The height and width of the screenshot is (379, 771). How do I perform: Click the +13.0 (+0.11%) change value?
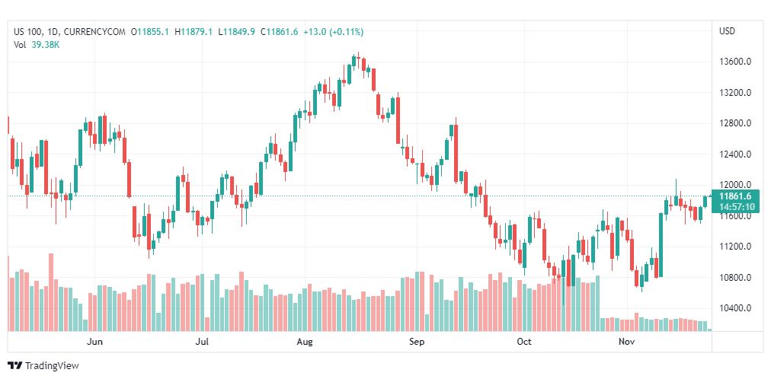pyautogui.click(x=333, y=32)
